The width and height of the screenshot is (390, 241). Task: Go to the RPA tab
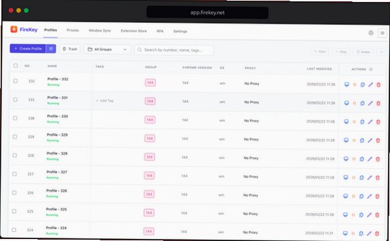[160, 31]
